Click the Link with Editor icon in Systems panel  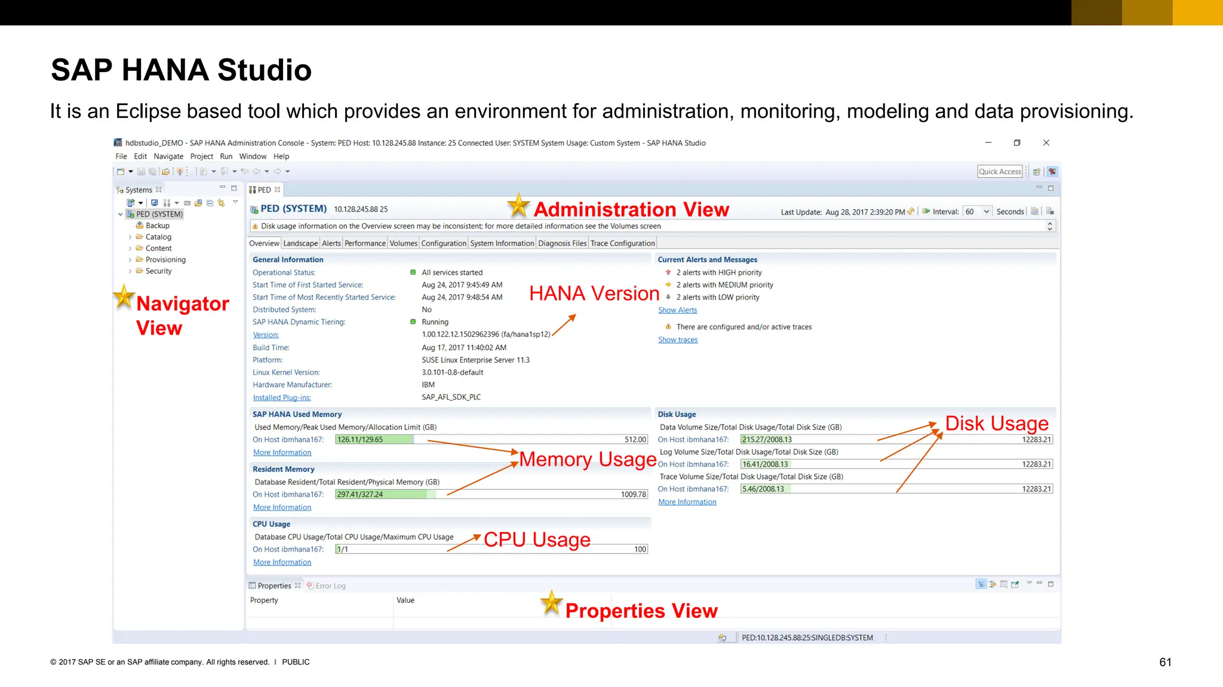pyautogui.click(x=221, y=203)
